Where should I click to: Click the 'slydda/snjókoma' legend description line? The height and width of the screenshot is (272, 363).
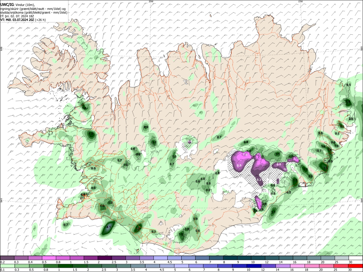[34, 12]
